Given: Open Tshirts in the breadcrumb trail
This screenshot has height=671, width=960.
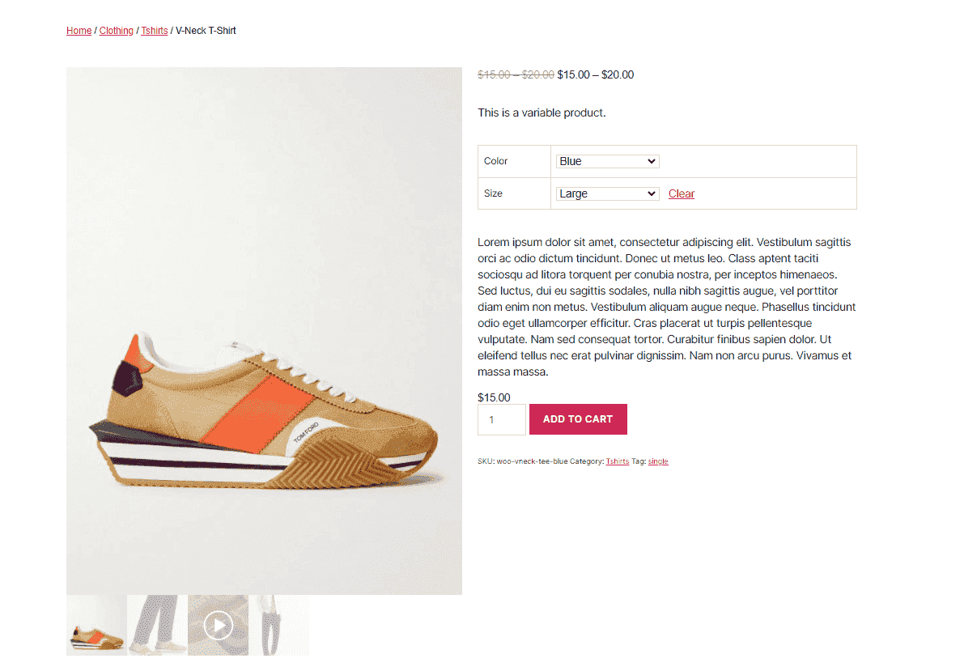Looking at the screenshot, I should (x=154, y=30).
